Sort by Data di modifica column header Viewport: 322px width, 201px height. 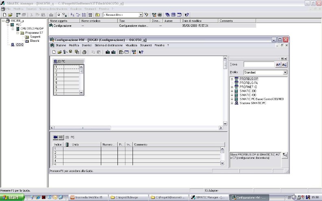coord(199,21)
